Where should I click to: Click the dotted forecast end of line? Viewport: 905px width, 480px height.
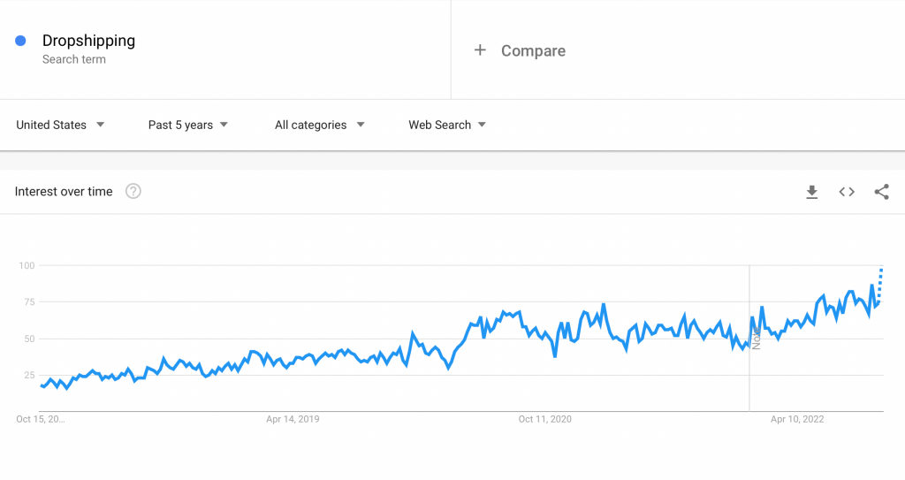(x=880, y=284)
